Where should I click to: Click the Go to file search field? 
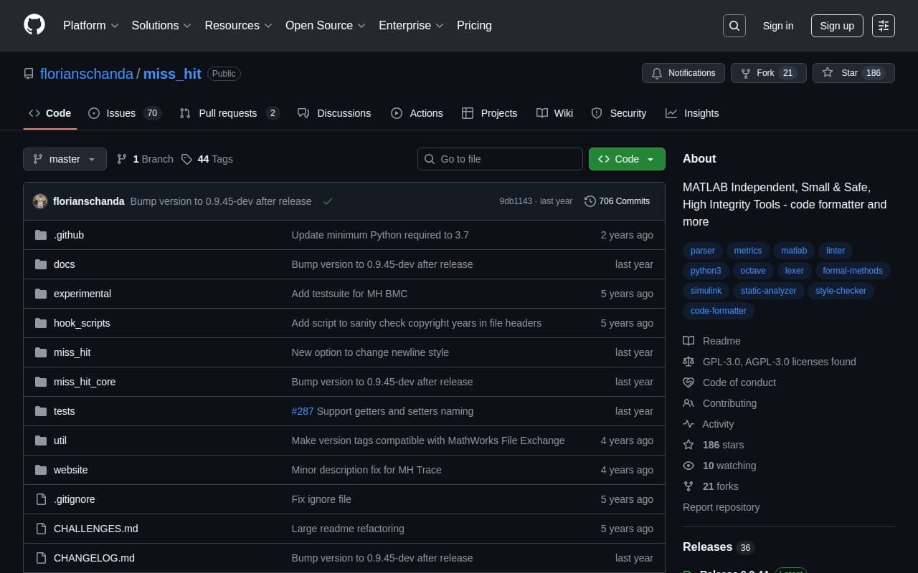[x=500, y=159]
